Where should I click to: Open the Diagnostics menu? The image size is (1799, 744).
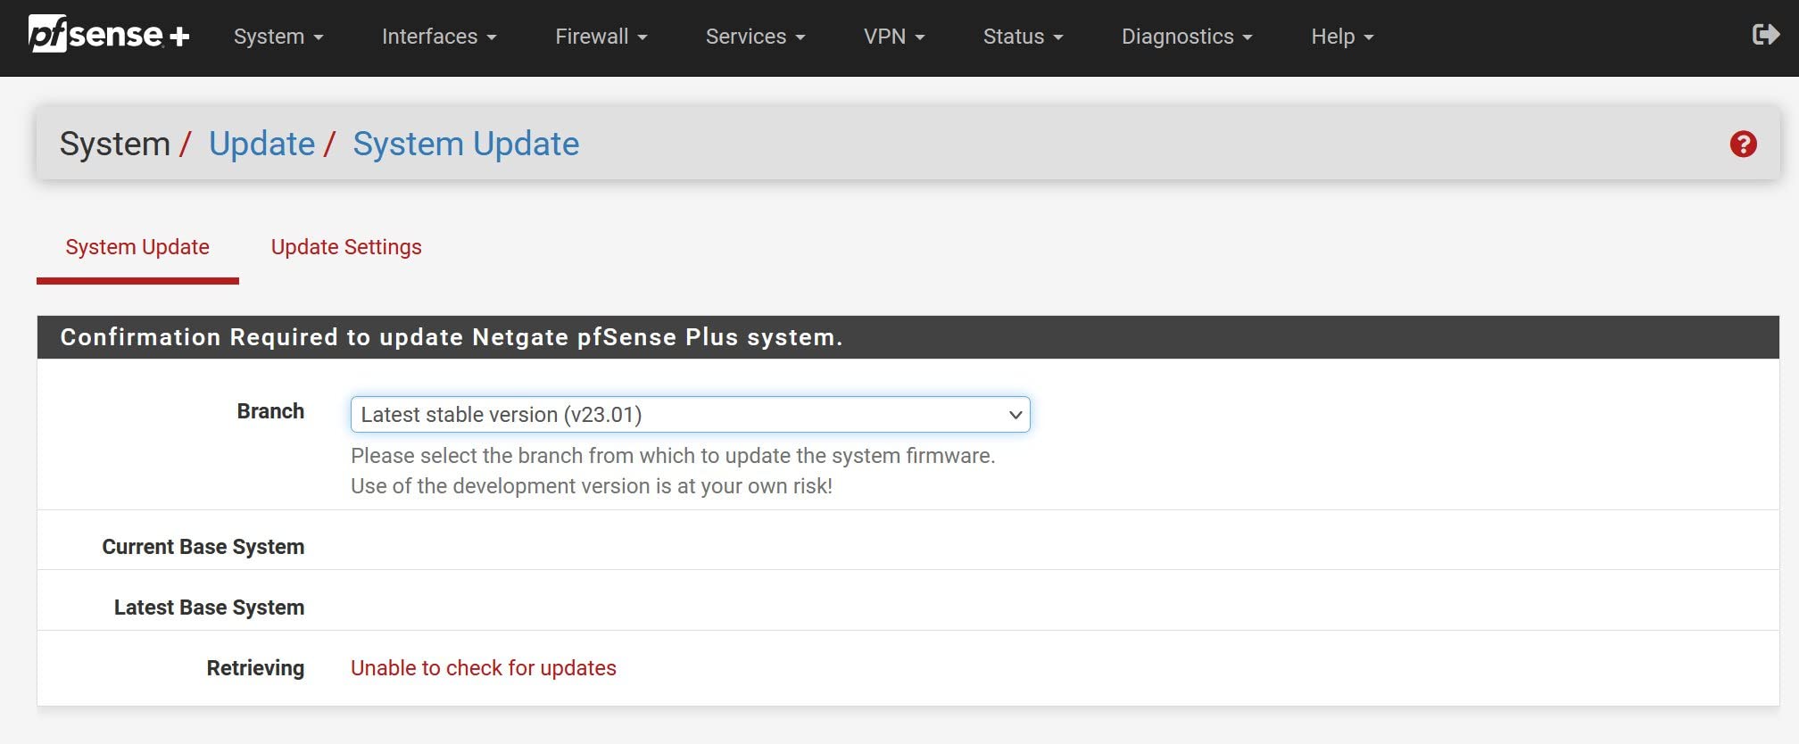click(1187, 37)
